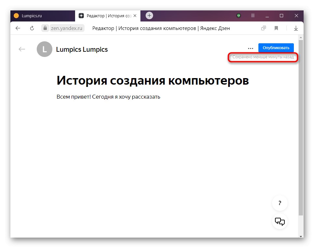The image size is (314, 248).
Task: Publish the article via the Опубликовать button
Action: point(276,48)
